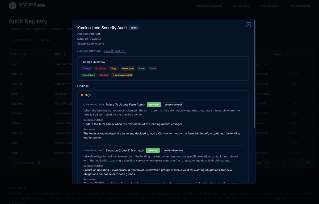Viewport: 319px width, 204px height.
Task: Sort by the Auditor column icon
Action: (x=25, y=54)
